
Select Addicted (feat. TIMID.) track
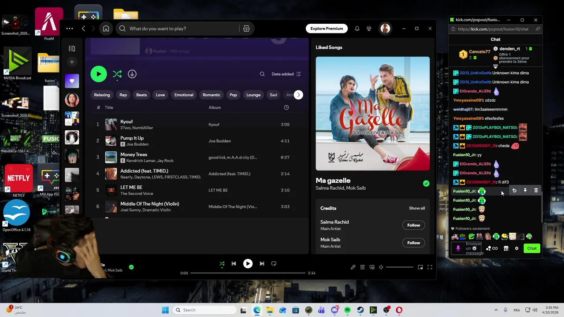pos(197,173)
